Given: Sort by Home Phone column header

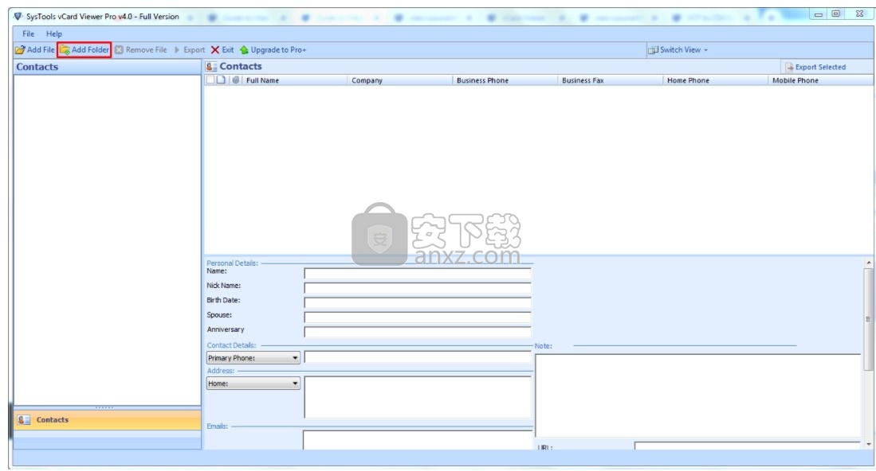Looking at the screenshot, I should [715, 80].
